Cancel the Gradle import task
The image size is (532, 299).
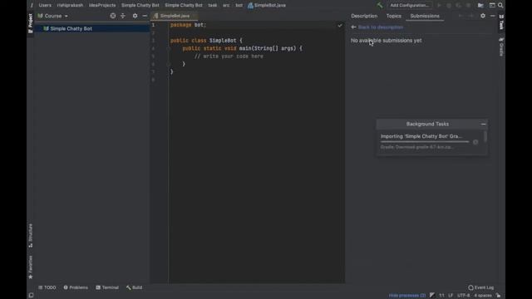pos(475,142)
